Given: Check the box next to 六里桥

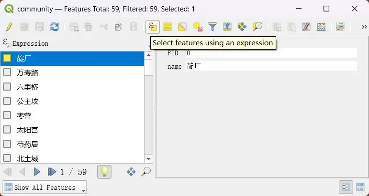Looking at the screenshot, I should tap(7, 87).
